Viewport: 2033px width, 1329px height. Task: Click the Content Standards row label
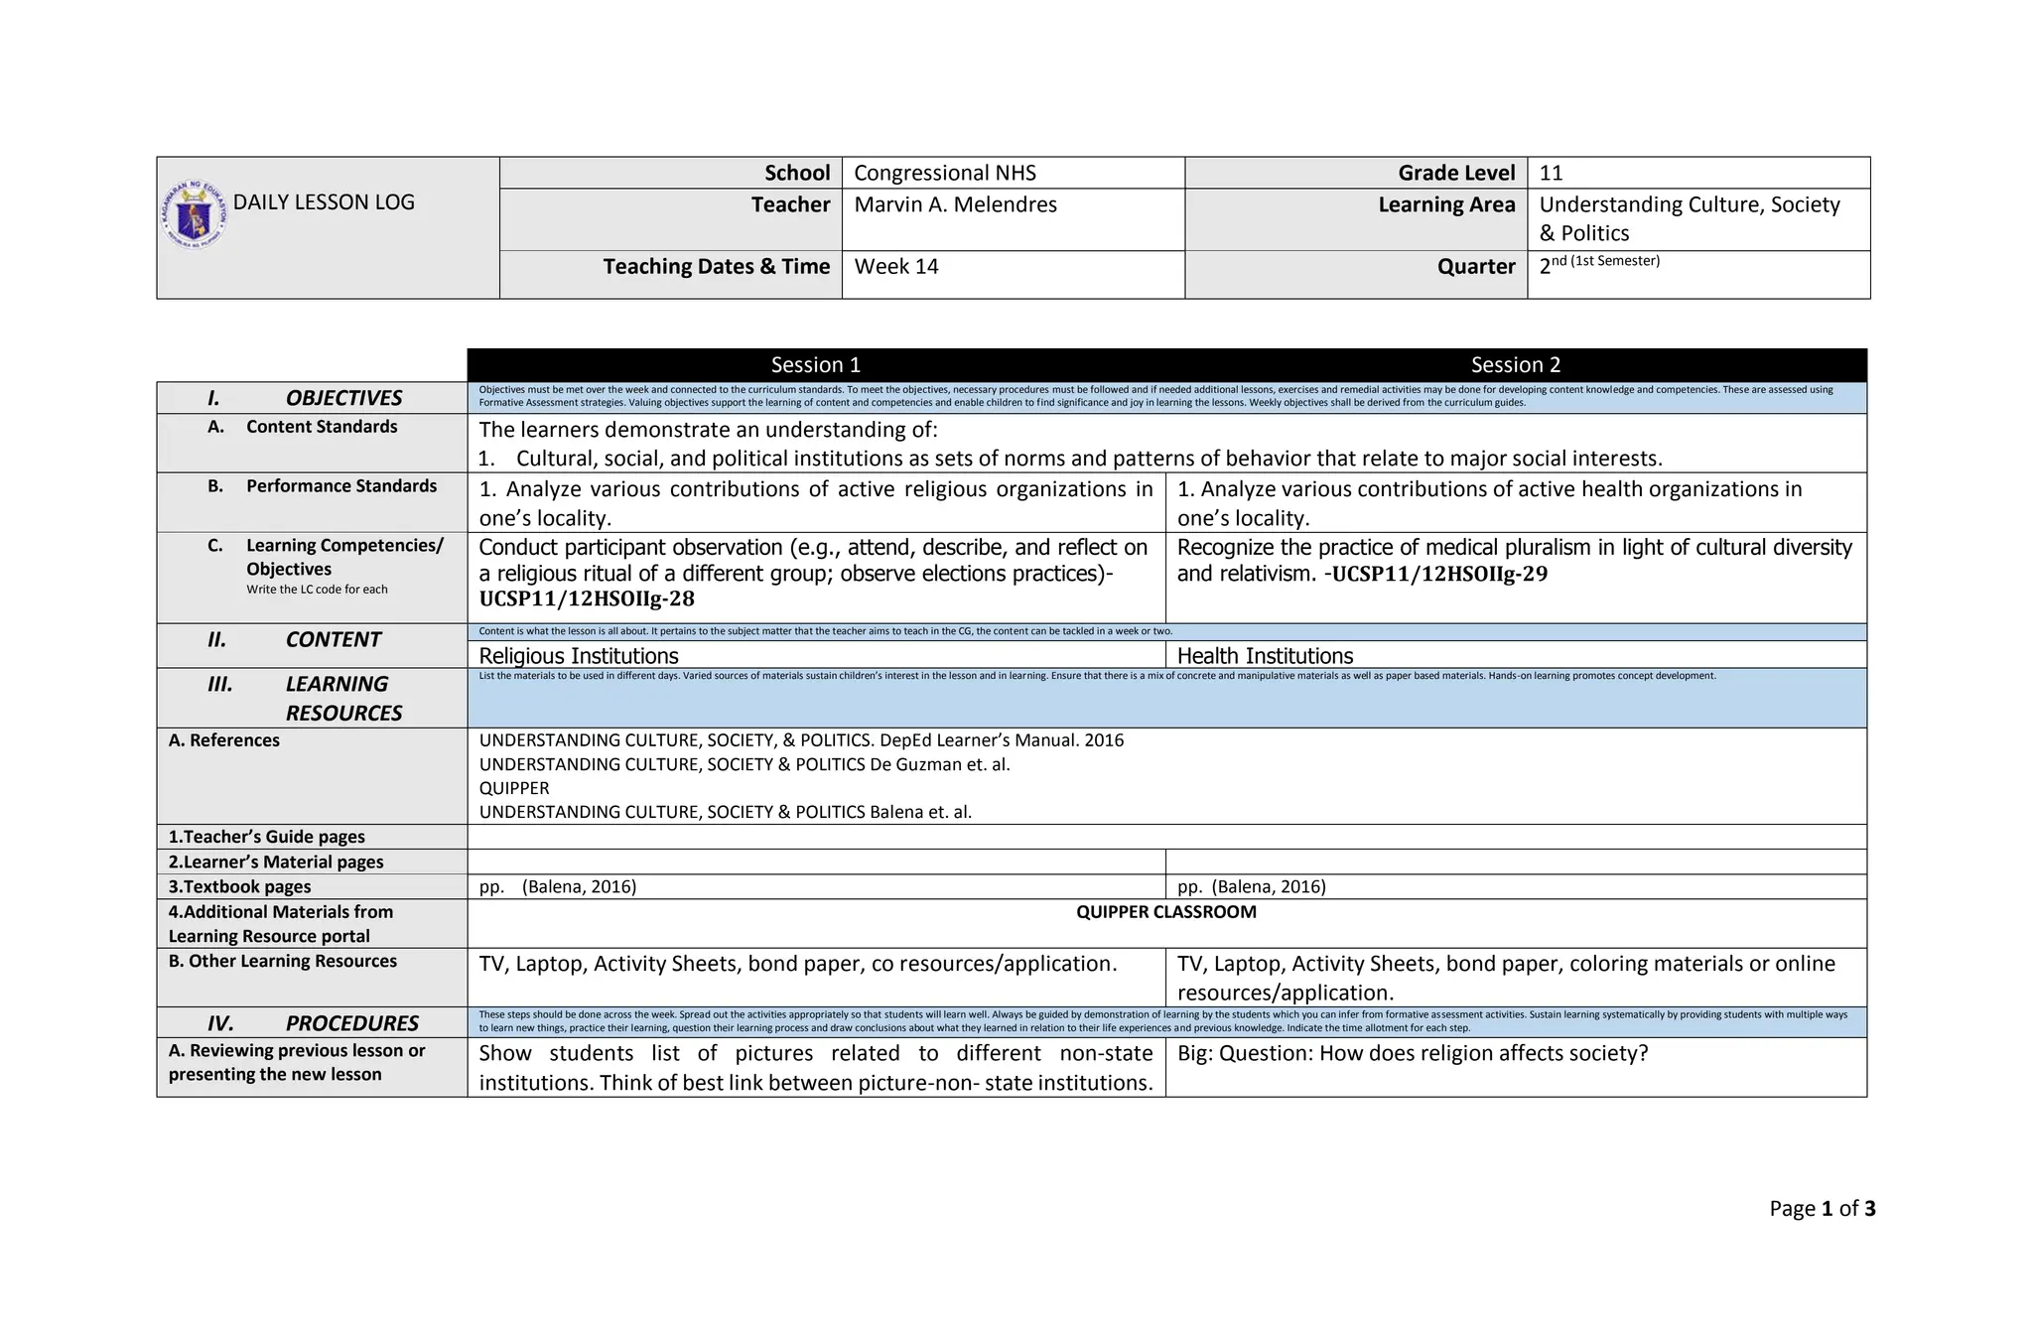click(321, 427)
